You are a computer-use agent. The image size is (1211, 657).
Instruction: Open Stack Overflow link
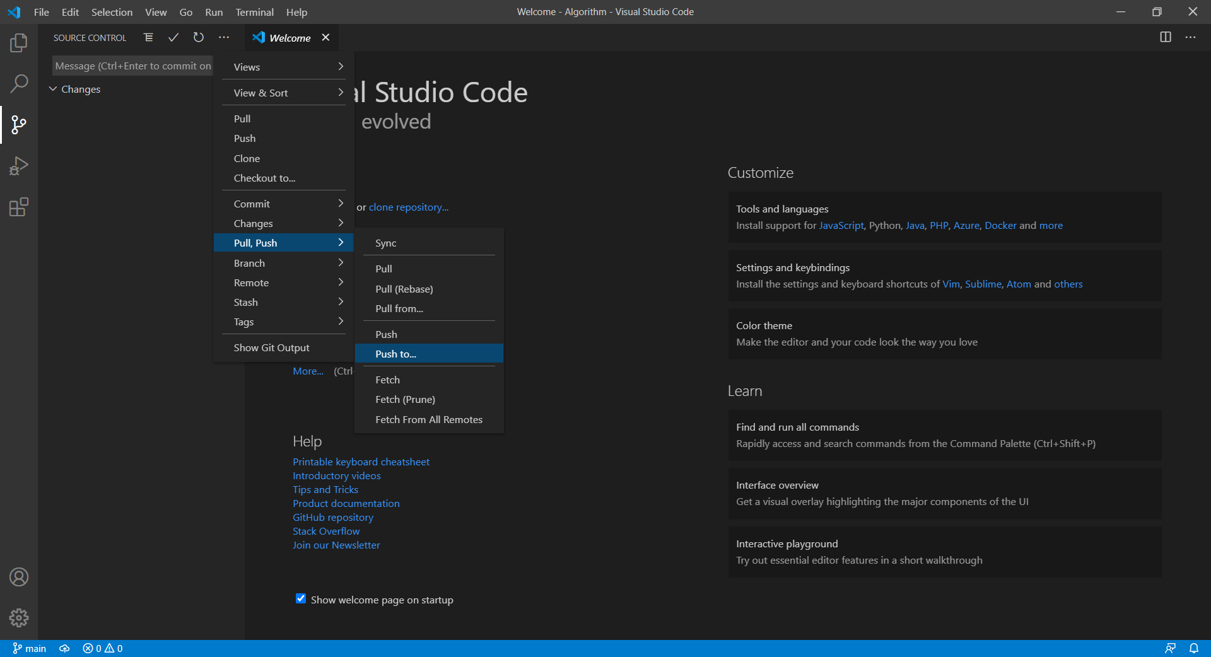326,531
